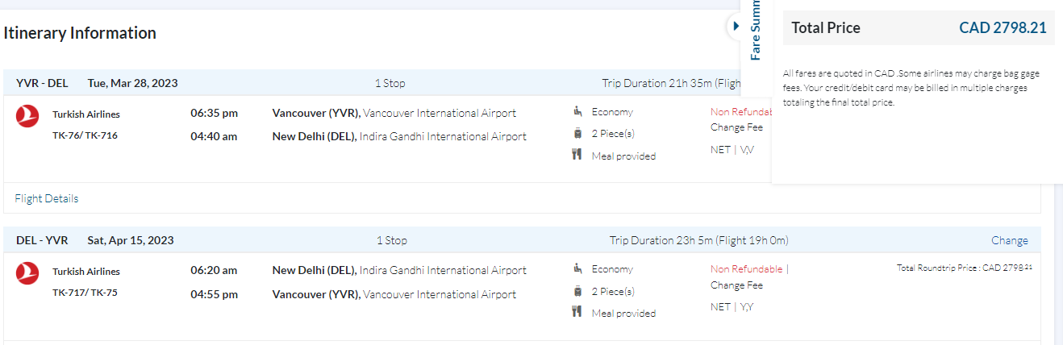Click the Total Roundtrip Price text
The image size is (1063, 345).
964,268
